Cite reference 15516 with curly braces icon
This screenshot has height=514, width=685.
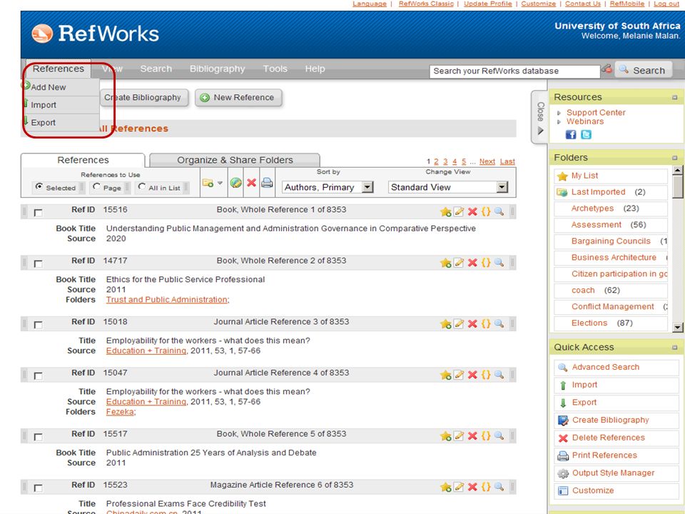[x=486, y=212]
